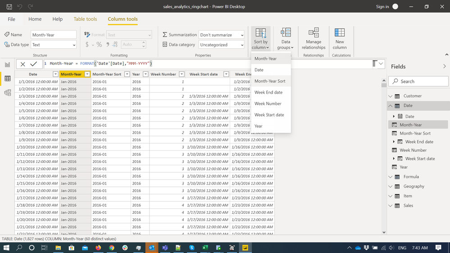Open filter dropdown on Month-Year column header
This screenshot has height=253, width=450.
(x=87, y=74)
